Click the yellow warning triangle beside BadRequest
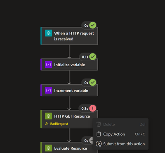165x153 pixels. point(47,124)
